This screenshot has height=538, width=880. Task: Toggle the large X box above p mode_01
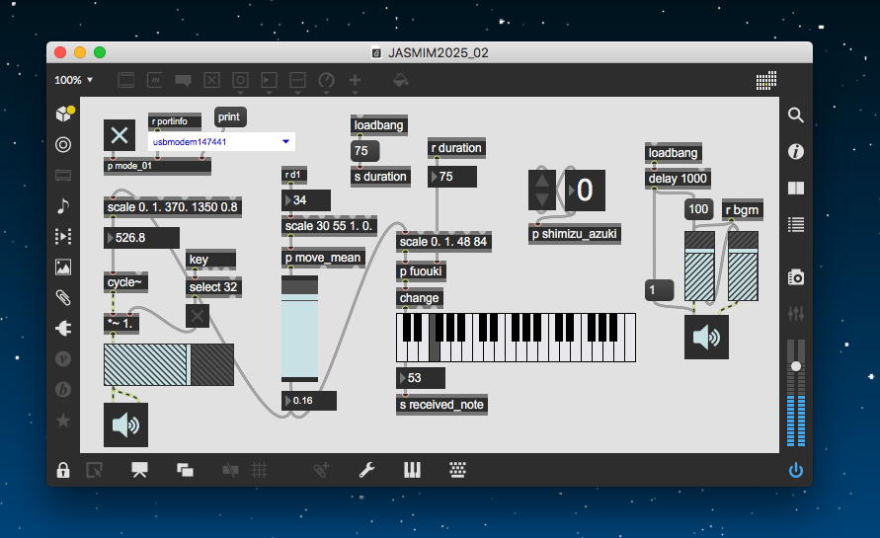click(120, 135)
